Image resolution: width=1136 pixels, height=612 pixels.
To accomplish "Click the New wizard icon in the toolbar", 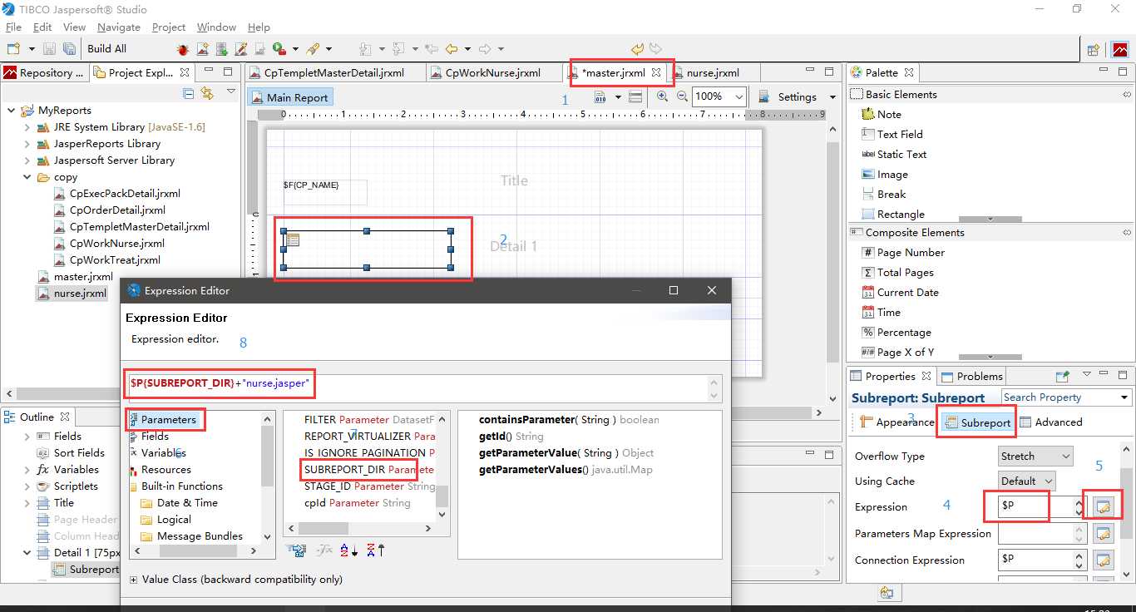I will [x=13, y=49].
